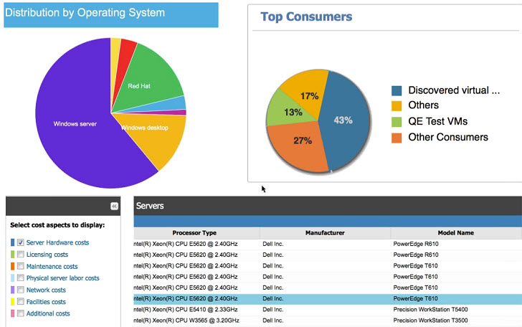This screenshot has width=522, height=327.
Task: Check the Network costs checkbox
Action: coord(21,290)
